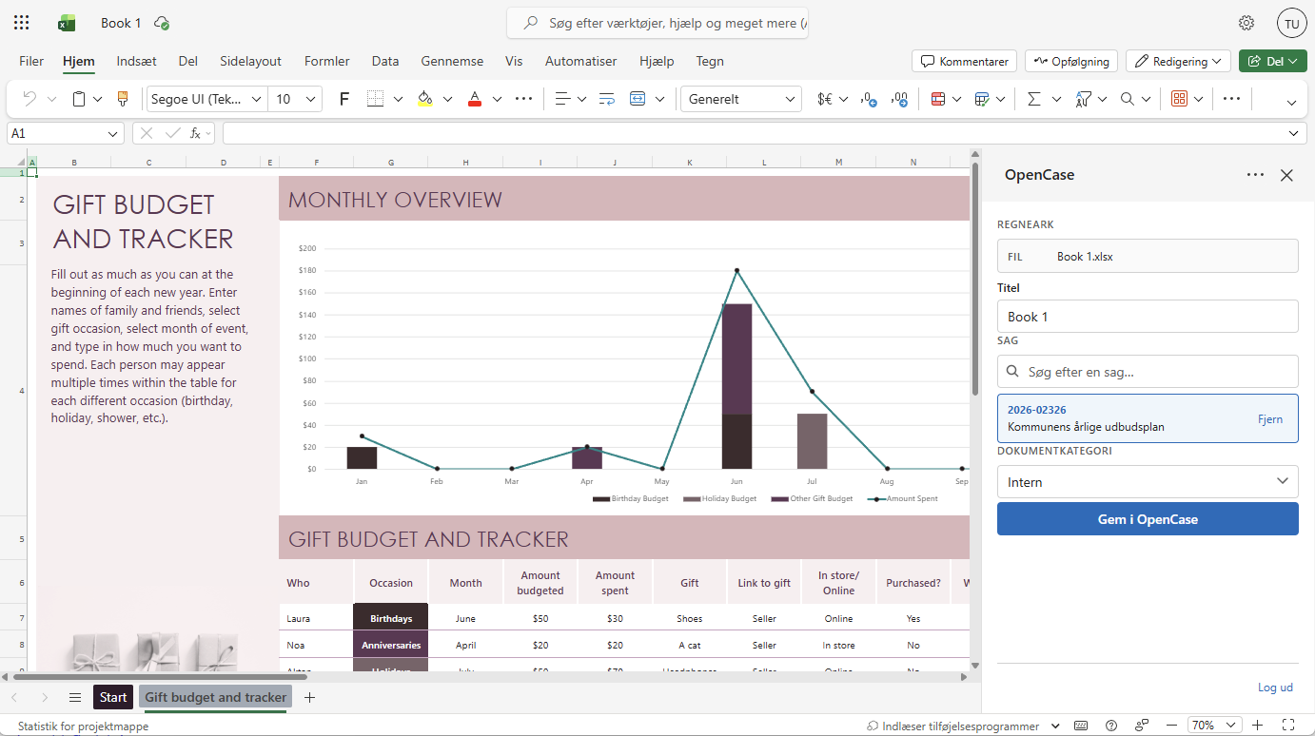Open the font name dropdown

(256, 99)
